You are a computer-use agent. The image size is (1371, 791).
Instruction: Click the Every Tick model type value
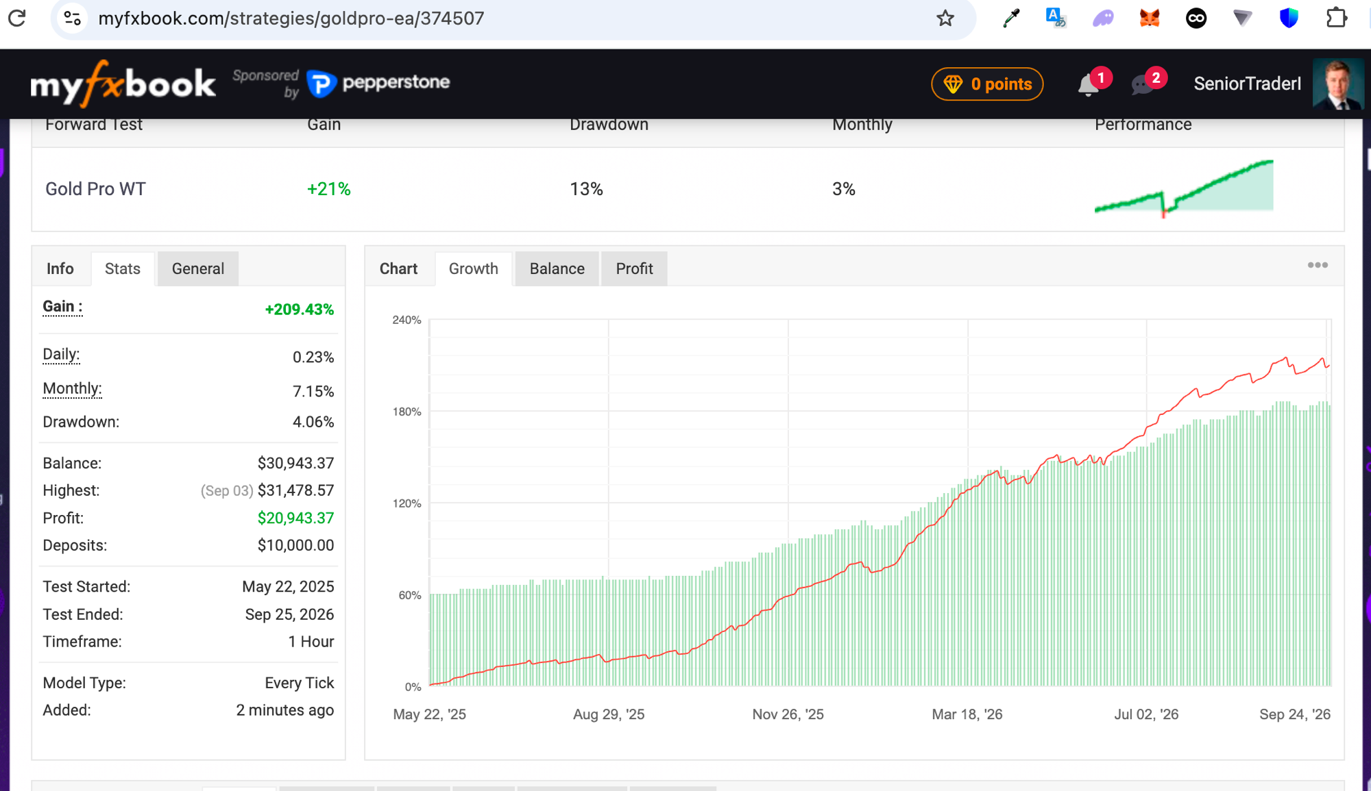pyautogui.click(x=300, y=683)
